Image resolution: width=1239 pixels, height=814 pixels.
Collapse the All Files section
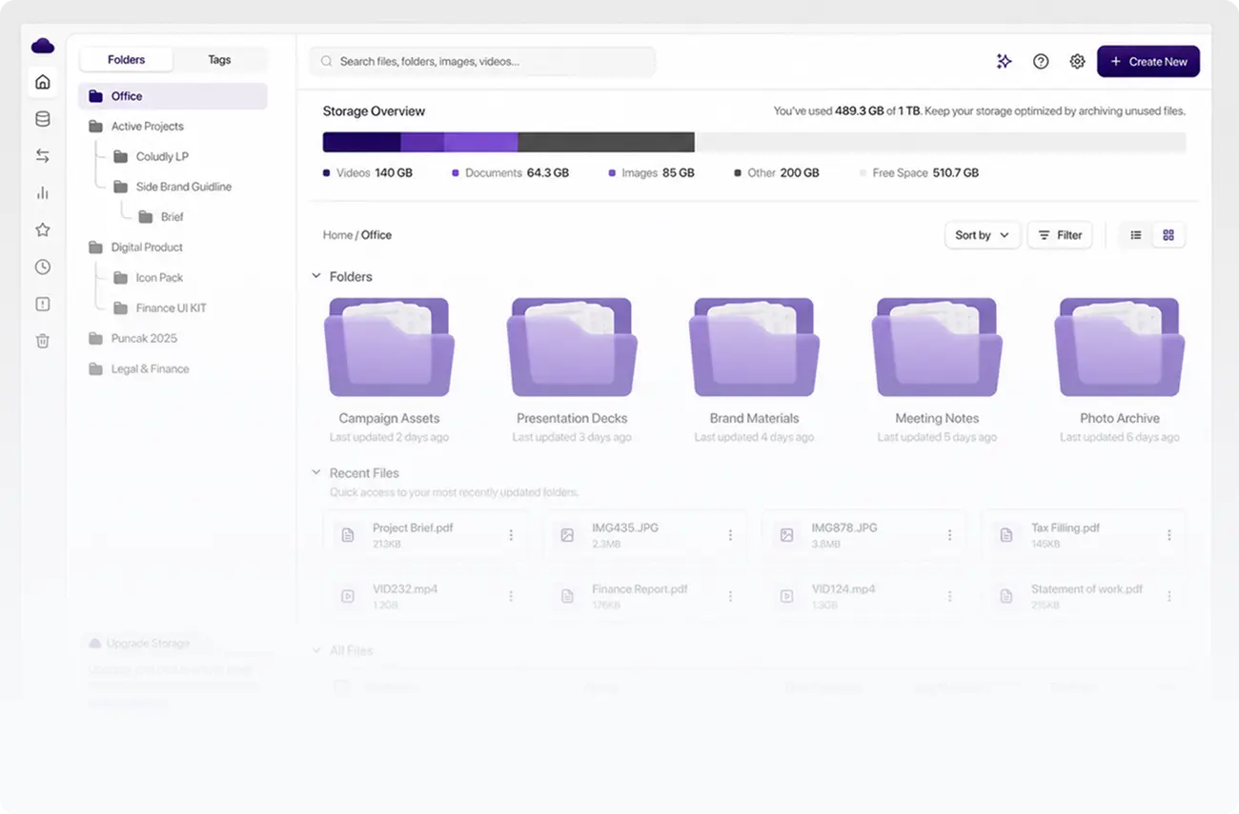pyautogui.click(x=316, y=650)
